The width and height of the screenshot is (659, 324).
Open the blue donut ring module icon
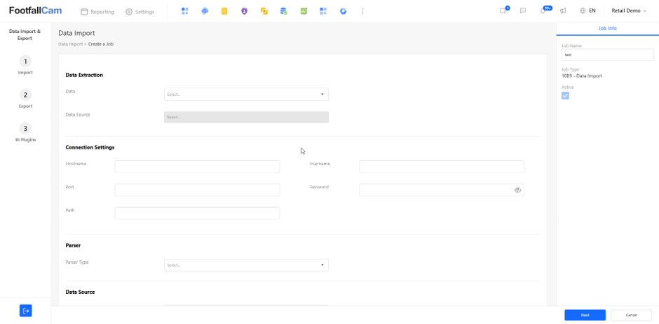(343, 11)
